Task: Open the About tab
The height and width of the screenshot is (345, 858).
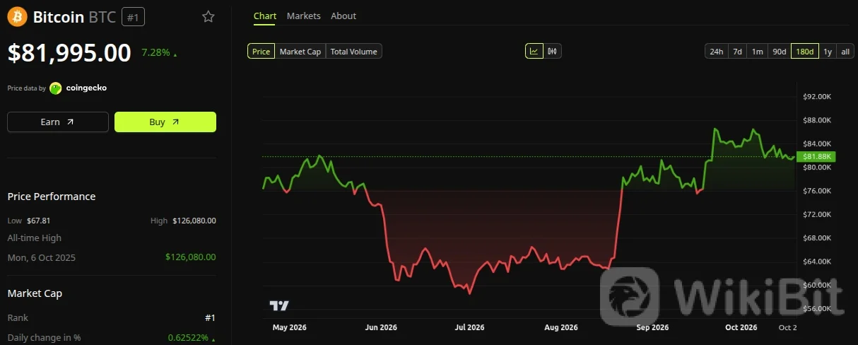Action: pyautogui.click(x=343, y=16)
